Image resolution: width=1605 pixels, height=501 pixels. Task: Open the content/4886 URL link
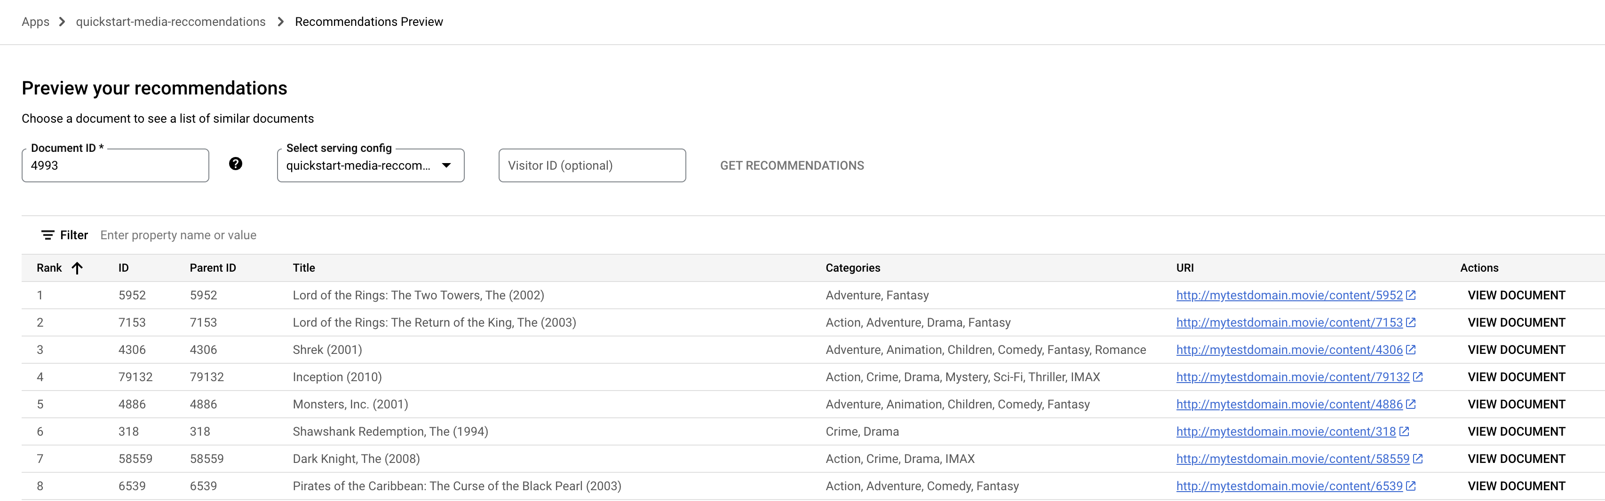pos(1288,405)
